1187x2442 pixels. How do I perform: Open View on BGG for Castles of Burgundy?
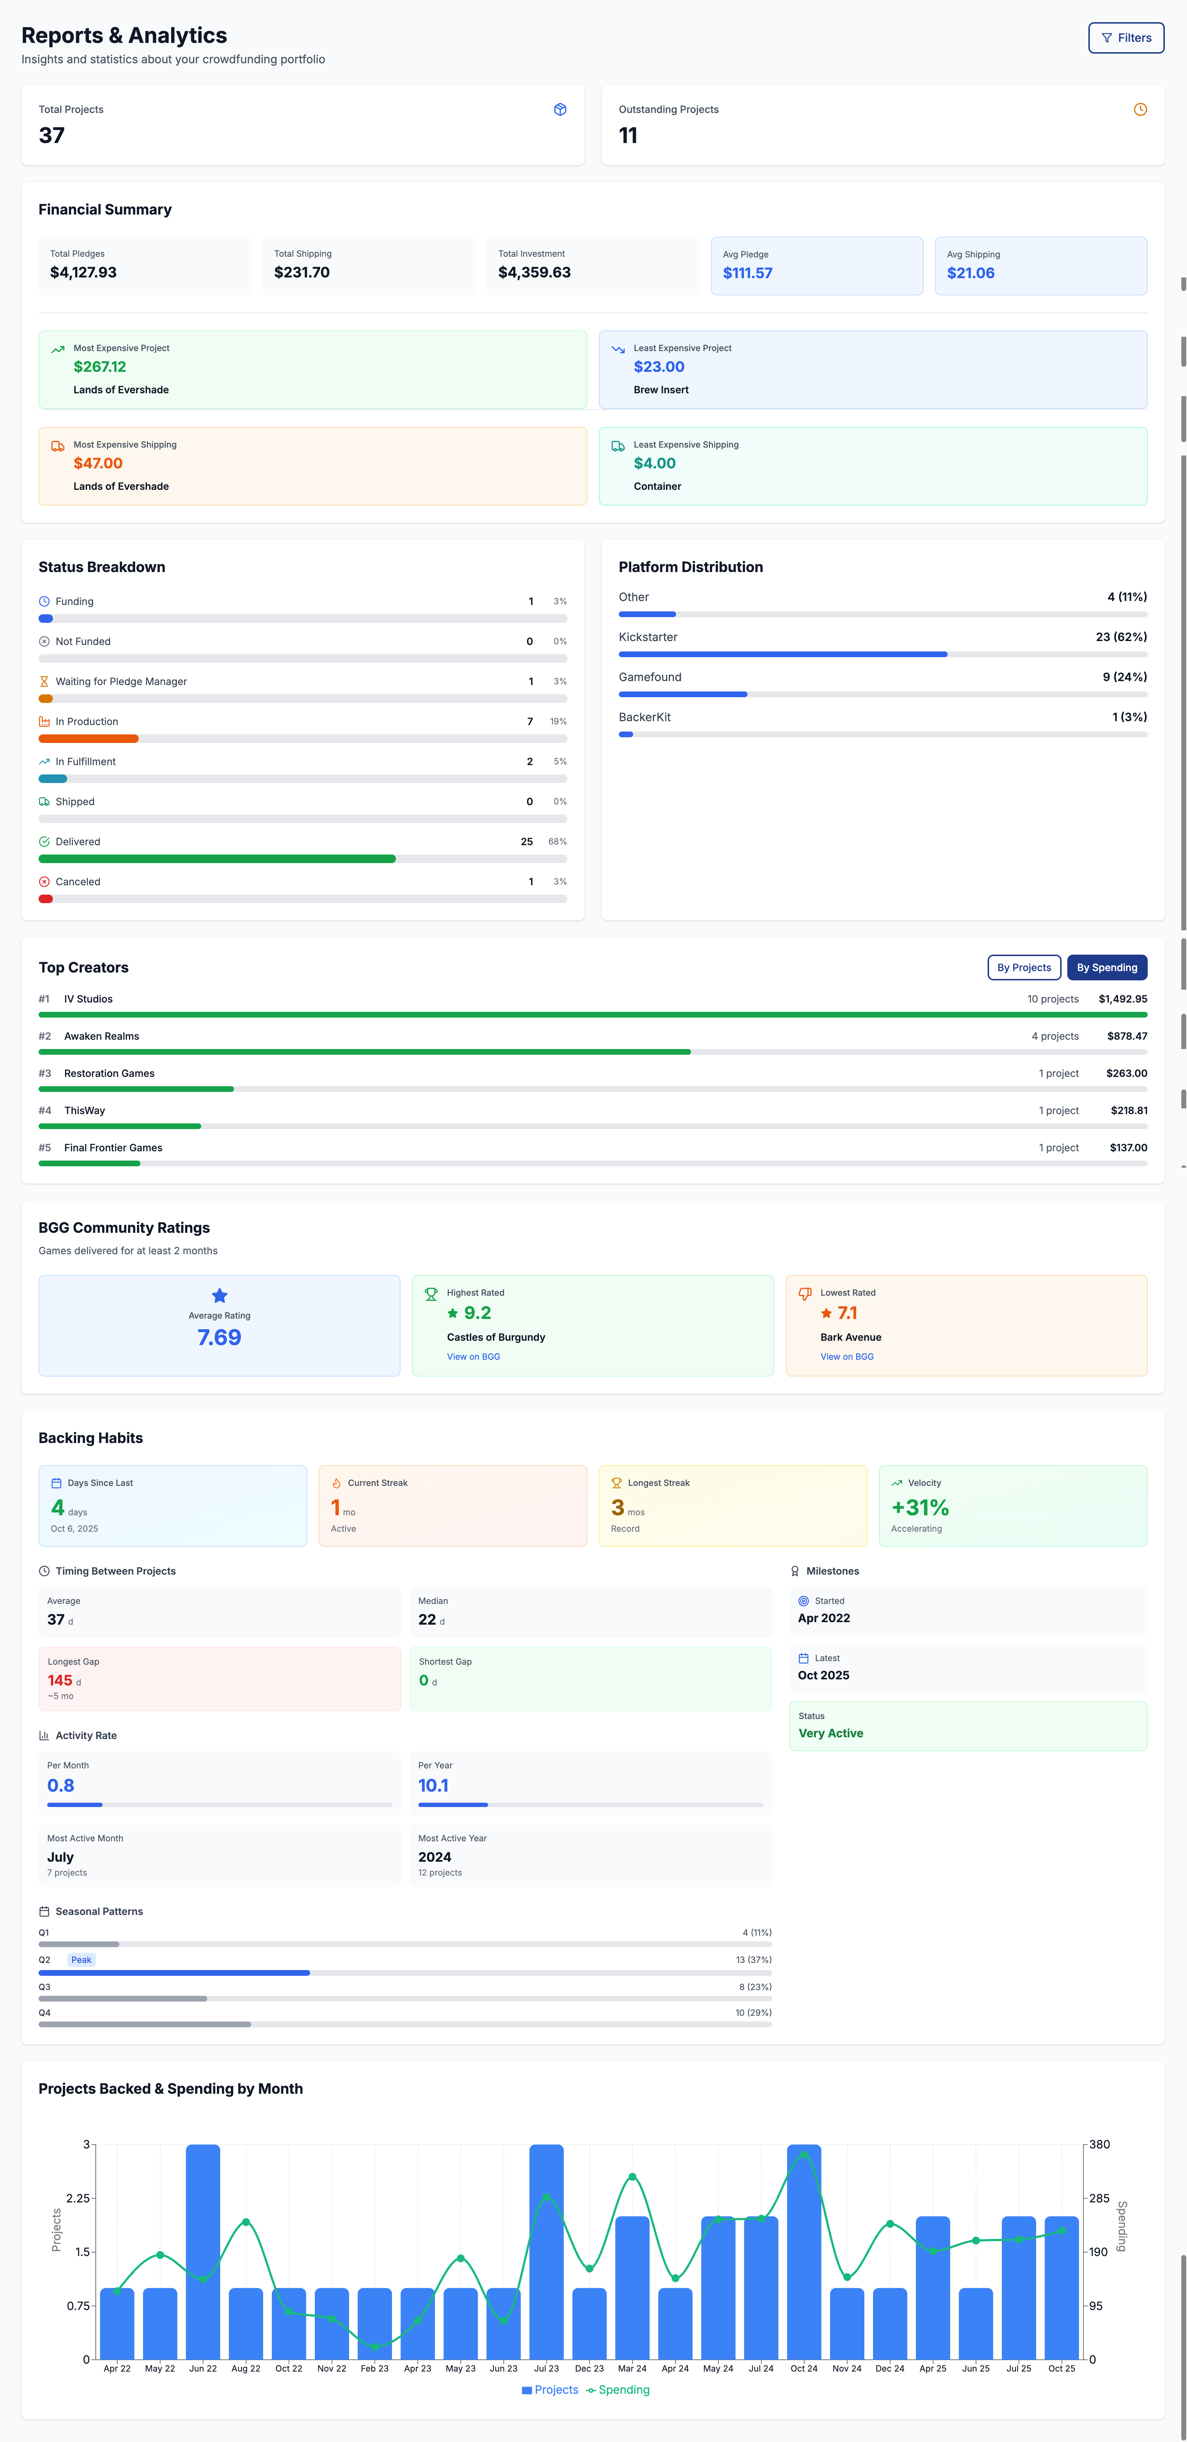474,1357
